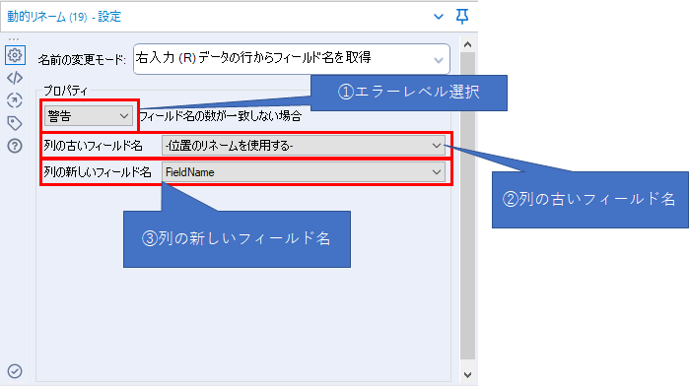Open the configuration gear tab icon
Screen dimensions: 689x386
tap(15, 55)
